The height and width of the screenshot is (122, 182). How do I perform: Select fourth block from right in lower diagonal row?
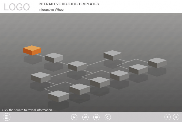[100, 82]
